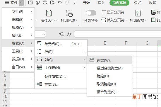
Task: Open the quick access toolbar customize dropdown
Action: click(75, 3)
